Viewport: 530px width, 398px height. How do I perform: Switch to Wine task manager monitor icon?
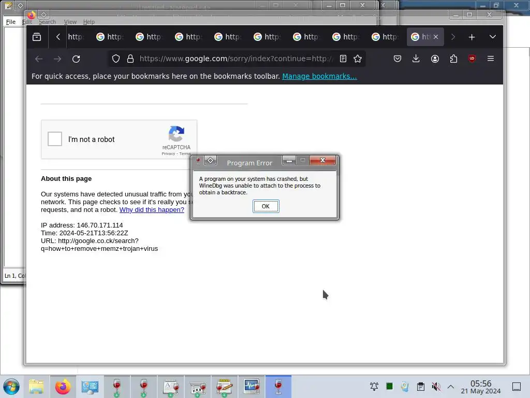[252, 387]
